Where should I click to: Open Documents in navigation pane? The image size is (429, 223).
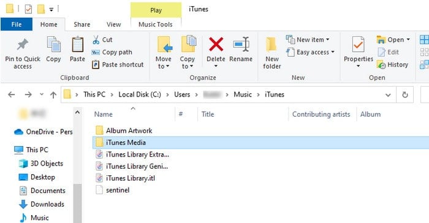tap(42, 191)
